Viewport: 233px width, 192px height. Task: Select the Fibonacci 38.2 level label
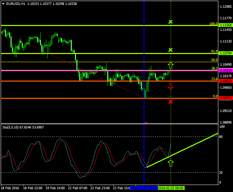click(x=214, y=68)
